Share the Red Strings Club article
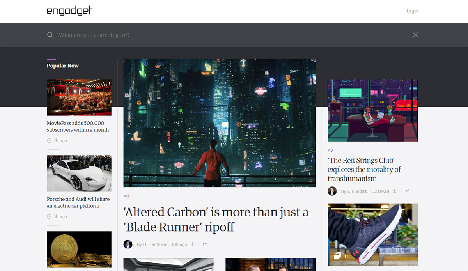 coord(408,191)
